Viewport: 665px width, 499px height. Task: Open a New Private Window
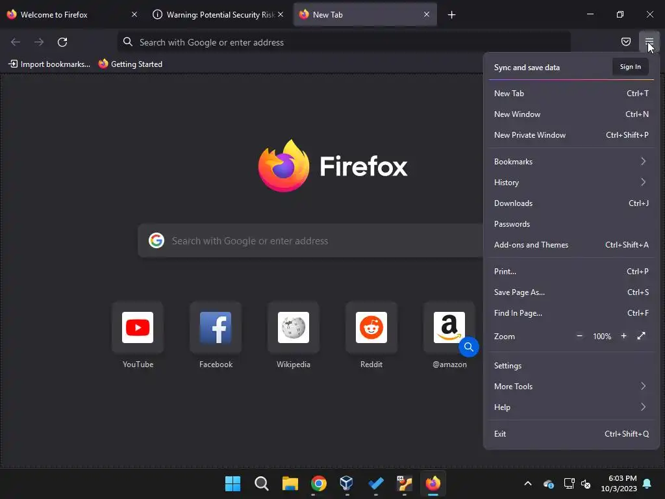571,135
